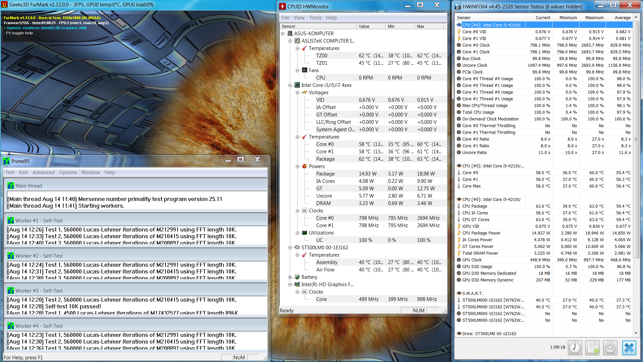Click the Voltages lightning icon in HWMonitor
Screen dimensions: 643x362
coord(304,93)
